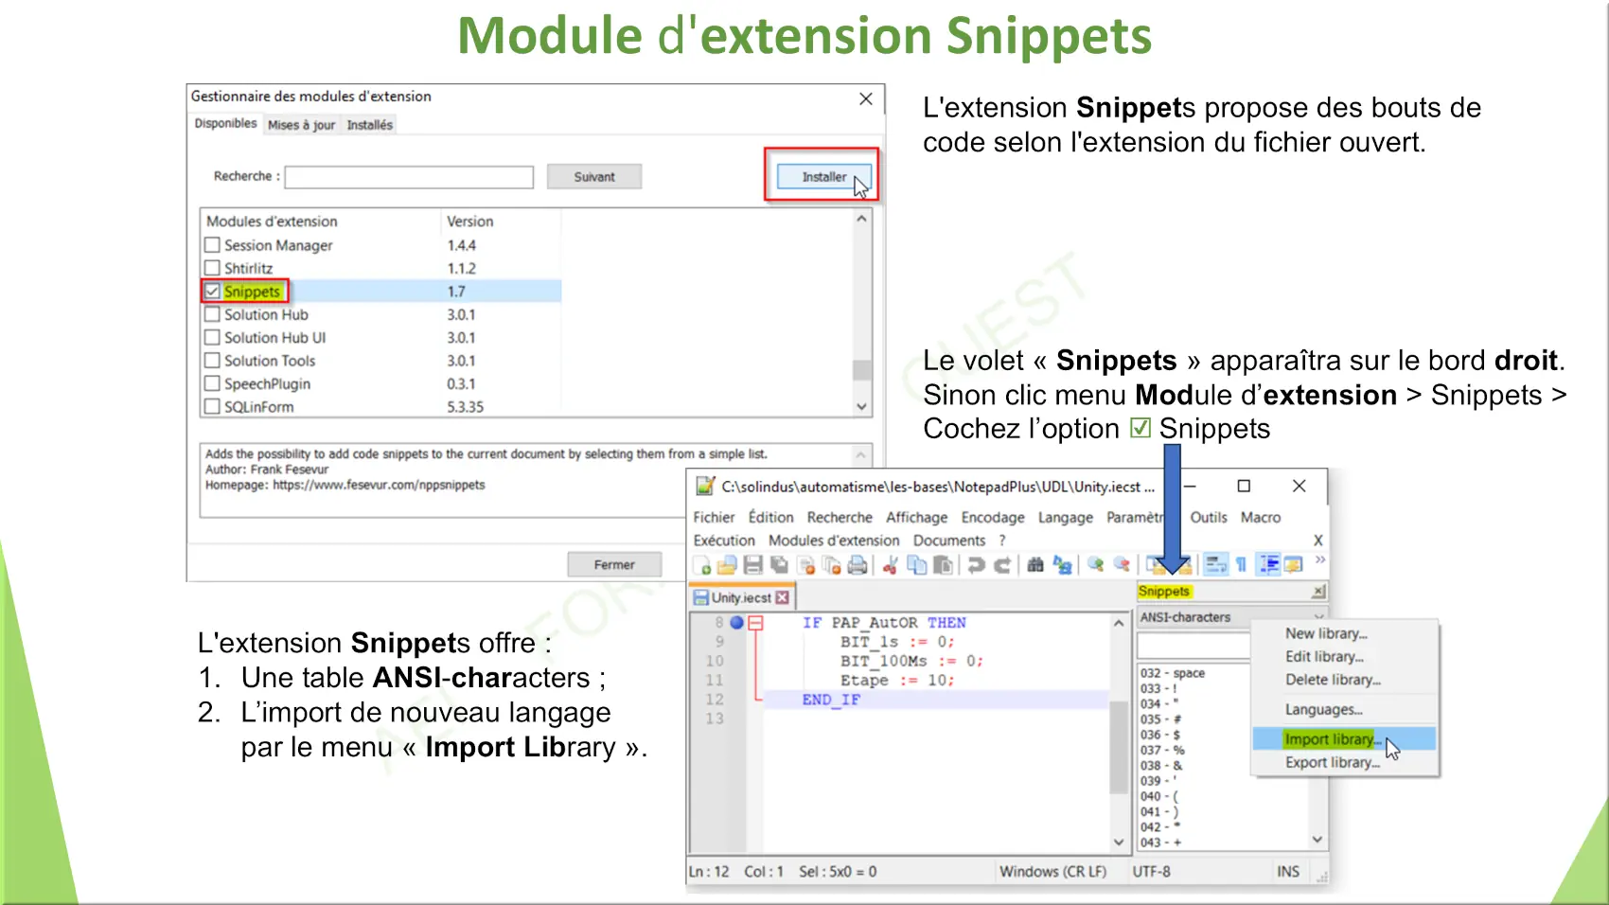Click the Replace toolbar icon
Viewport: 1609px width, 905px height.
[x=1063, y=565]
